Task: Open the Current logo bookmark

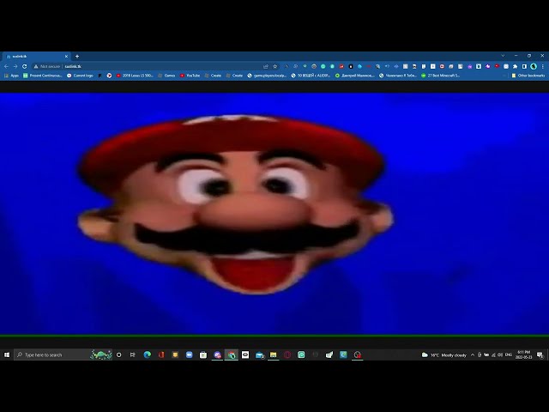Action: point(80,76)
